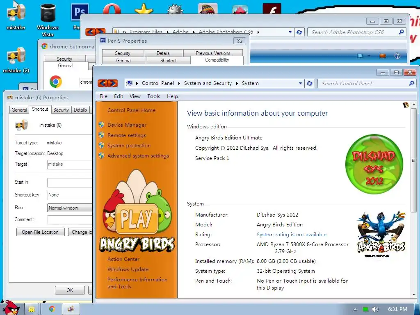Go to Control Panel Home
420x315 pixels.
click(131, 110)
